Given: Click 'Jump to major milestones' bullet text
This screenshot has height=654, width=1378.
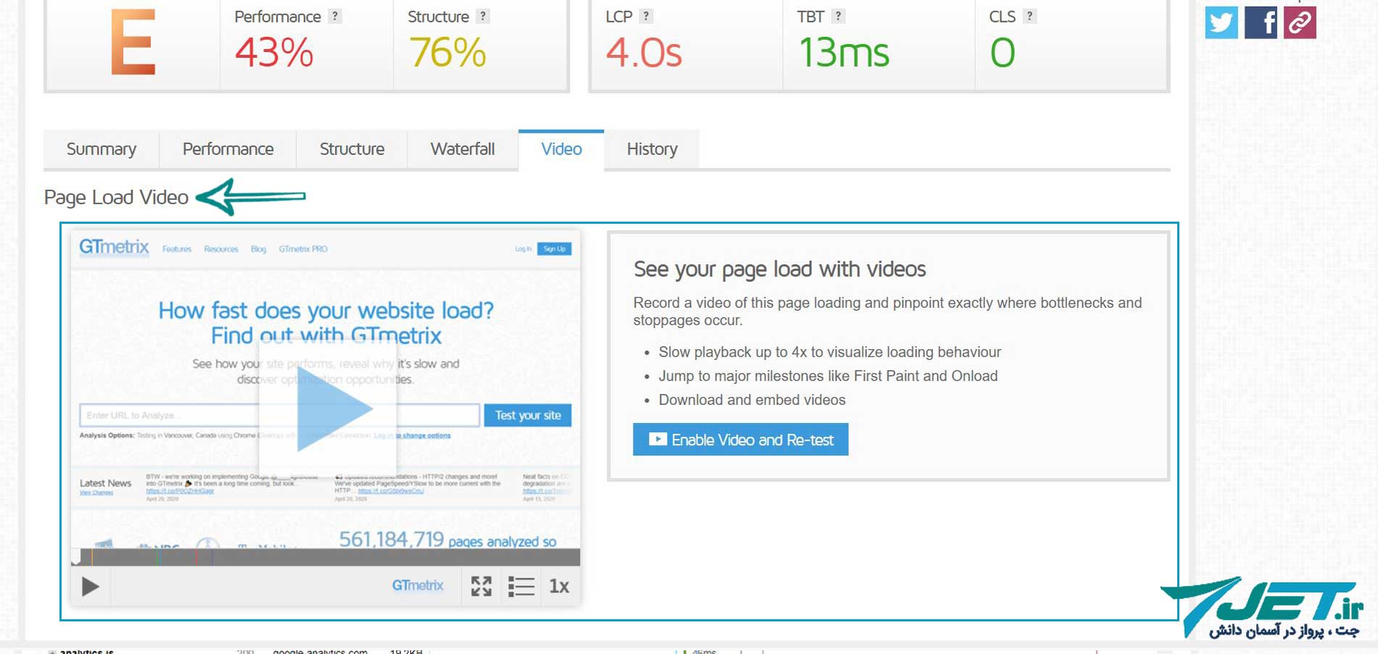Looking at the screenshot, I should pyautogui.click(x=828, y=376).
